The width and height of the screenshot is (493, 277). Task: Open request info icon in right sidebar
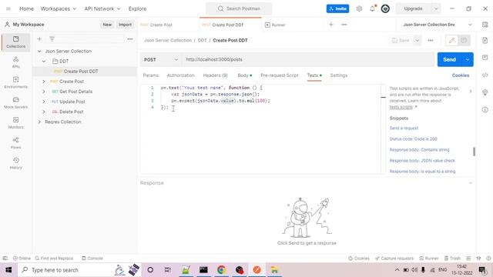tap(485, 109)
